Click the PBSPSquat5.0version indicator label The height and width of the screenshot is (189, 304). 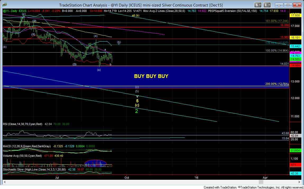point(232,11)
